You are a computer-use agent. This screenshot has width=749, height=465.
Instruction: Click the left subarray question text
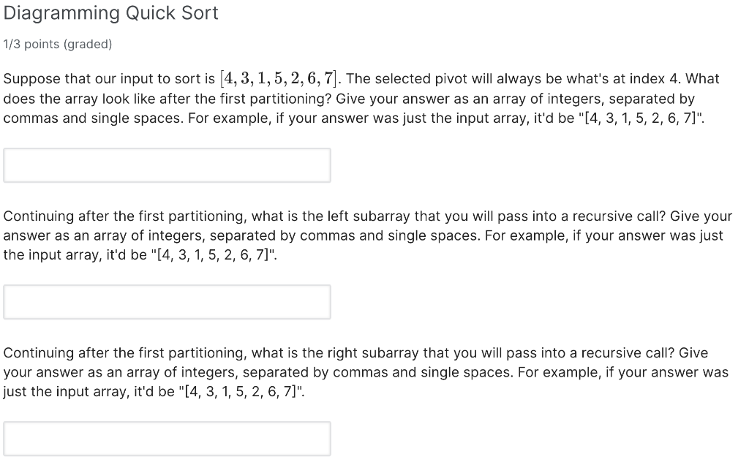click(x=366, y=235)
